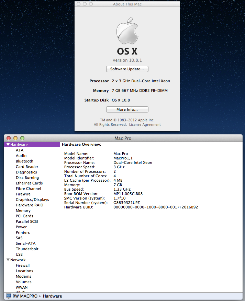
Task: Click RW MACPRO in the path bar
Action: point(25,296)
